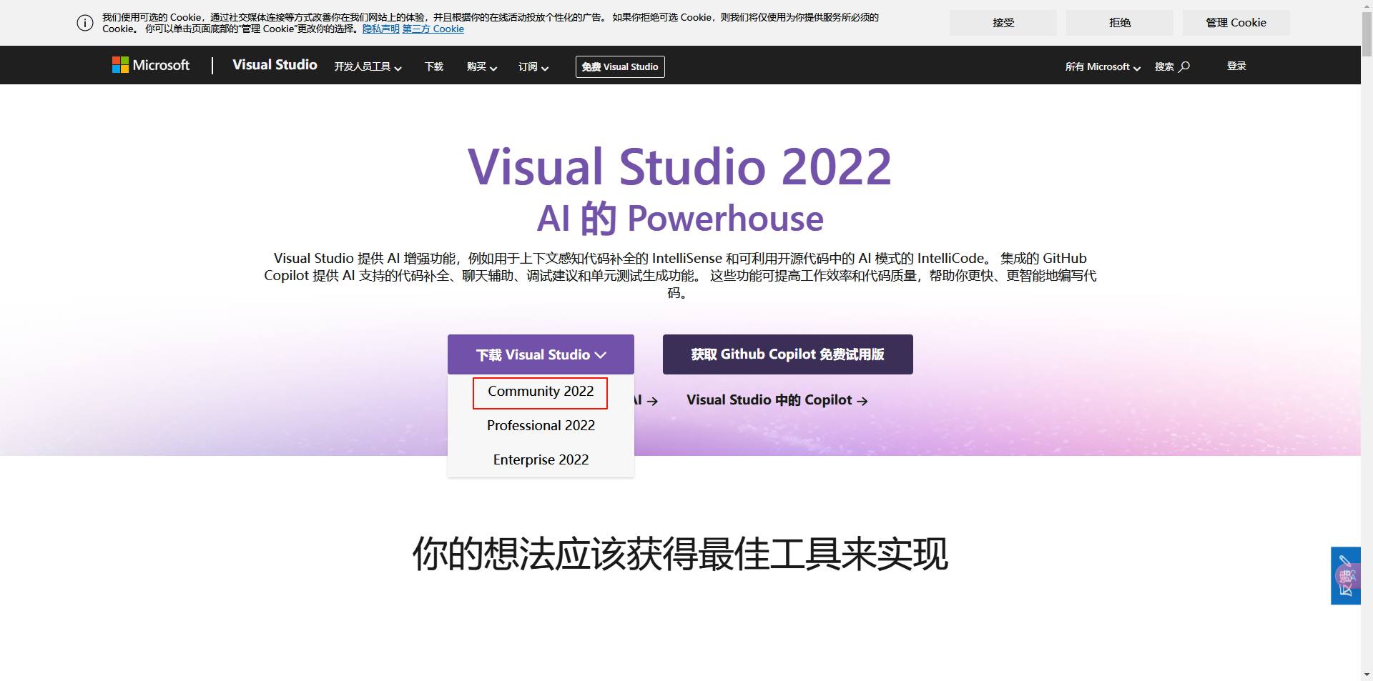Open Visual Studio 中的 Copilot link
The height and width of the screenshot is (681, 1373).
tap(777, 400)
